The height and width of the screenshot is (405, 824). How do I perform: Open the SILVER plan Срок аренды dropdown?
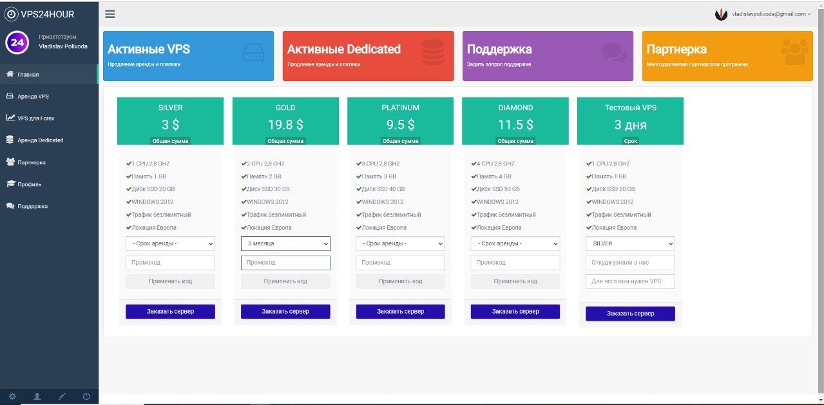tap(170, 244)
